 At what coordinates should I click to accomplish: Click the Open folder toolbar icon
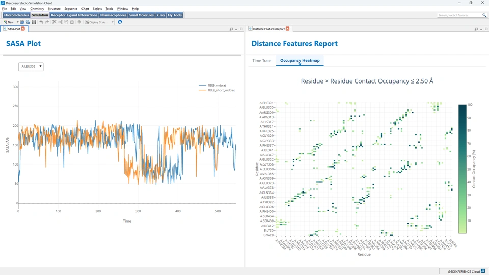pos(22,22)
